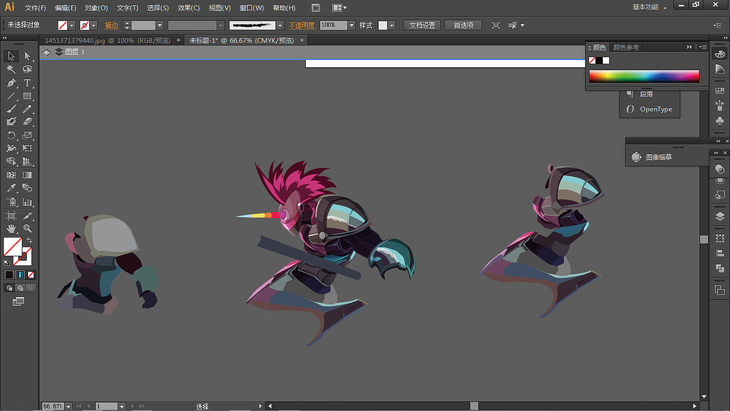Enable Draw Behind mode
This screenshot has width=730, height=411.
point(20,288)
